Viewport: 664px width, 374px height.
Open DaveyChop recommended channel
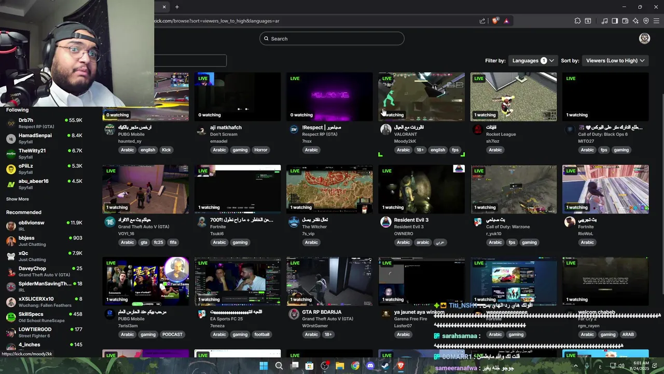pos(44,271)
